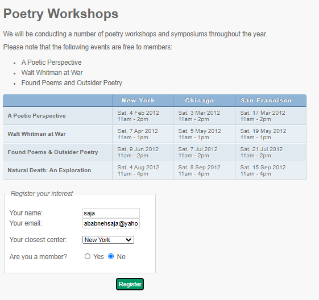Click the Sat, 21 Jul 2012 cell

(x=271, y=152)
